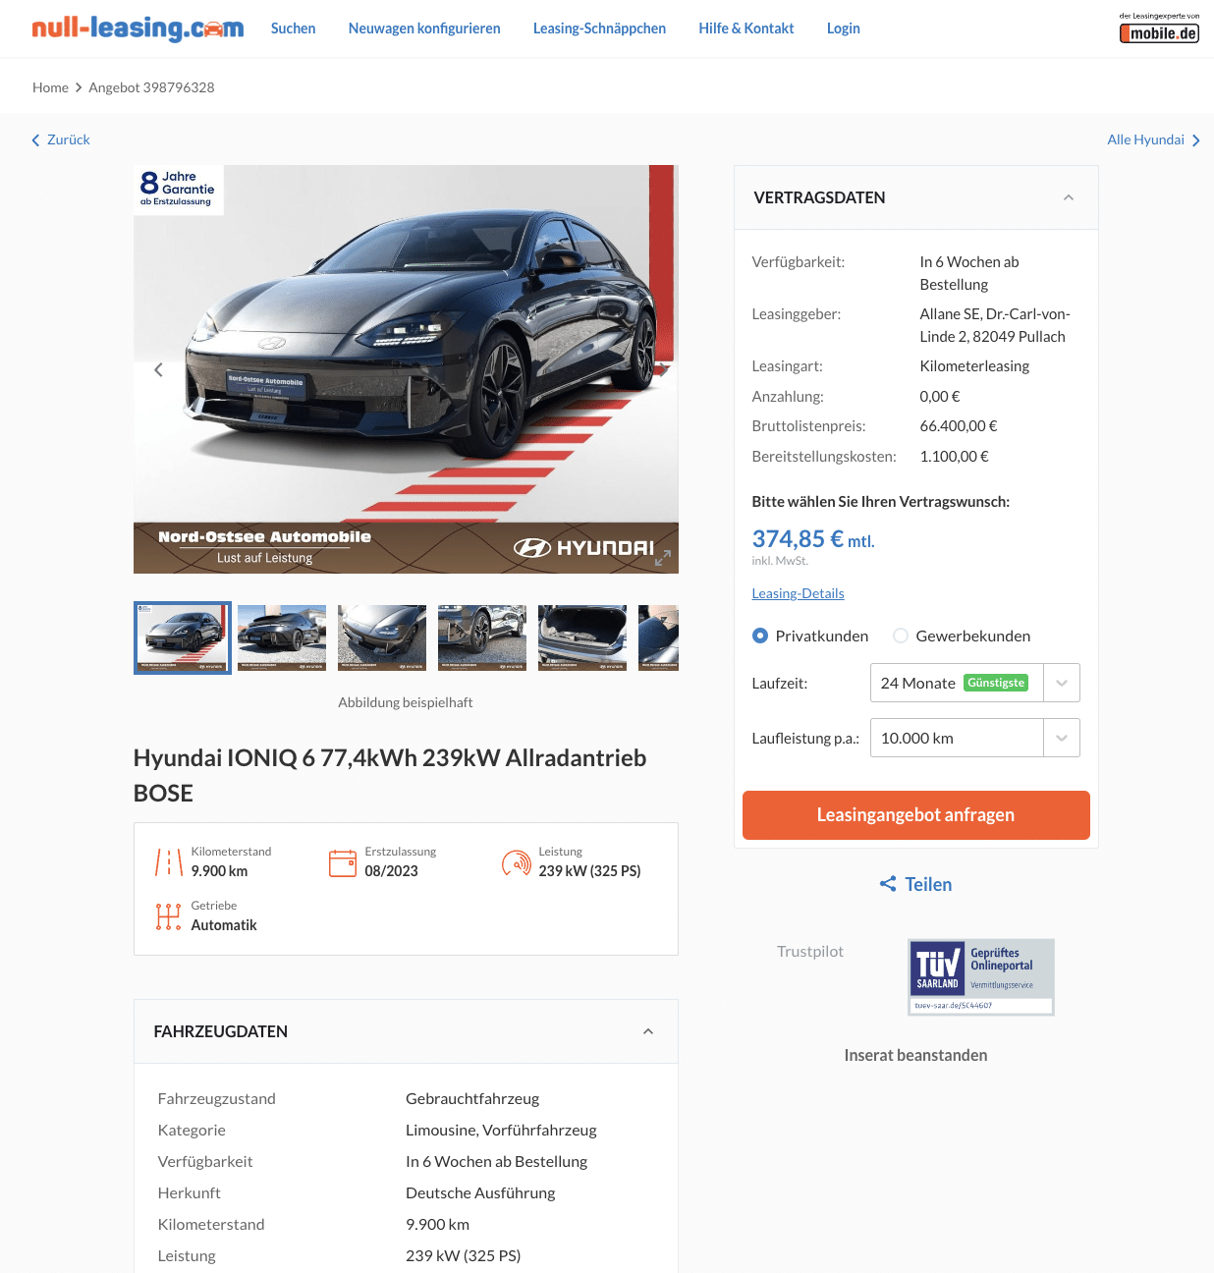This screenshot has width=1214, height=1273.
Task: Click Inserat beanstanden
Action: [915, 1055]
